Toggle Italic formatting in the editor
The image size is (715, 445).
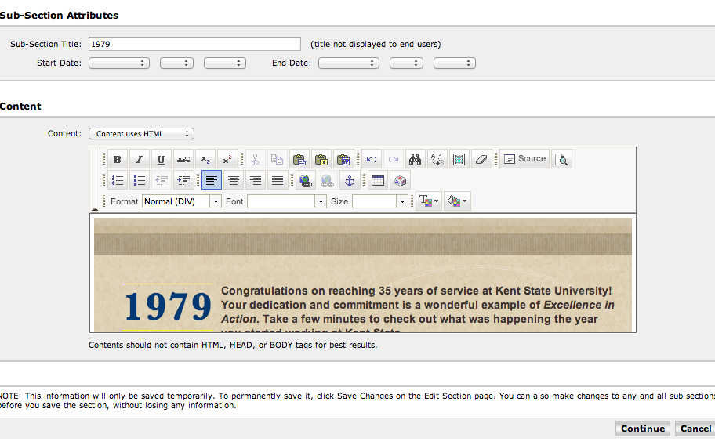[139, 159]
